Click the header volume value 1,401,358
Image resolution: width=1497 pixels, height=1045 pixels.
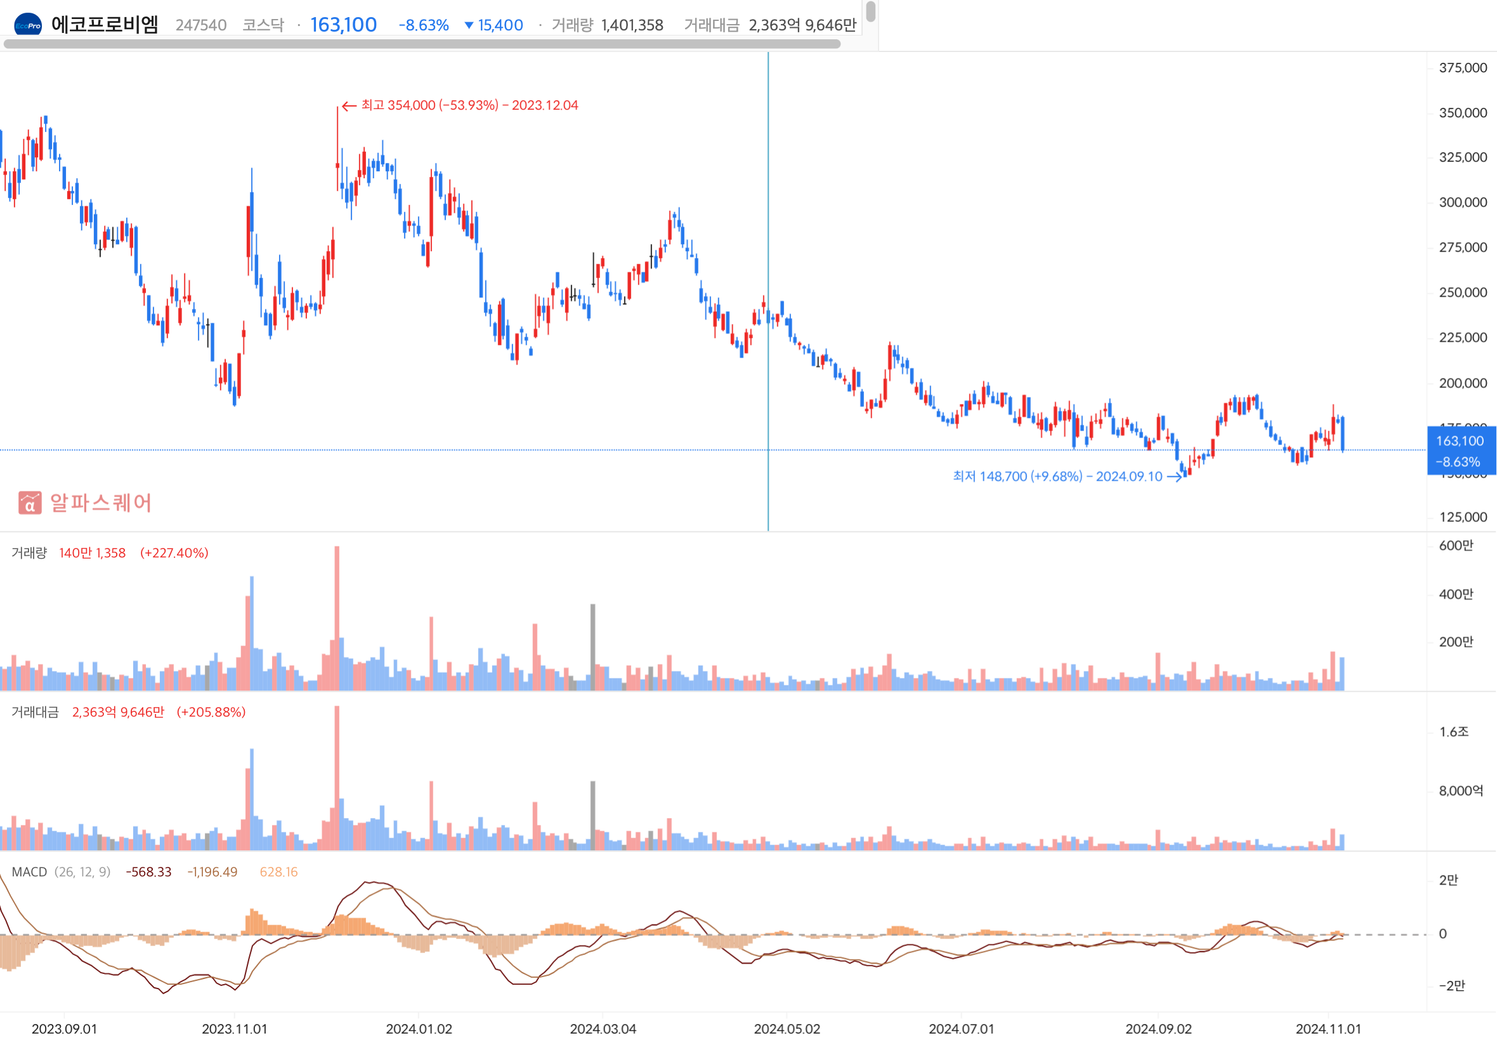pos(632,25)
